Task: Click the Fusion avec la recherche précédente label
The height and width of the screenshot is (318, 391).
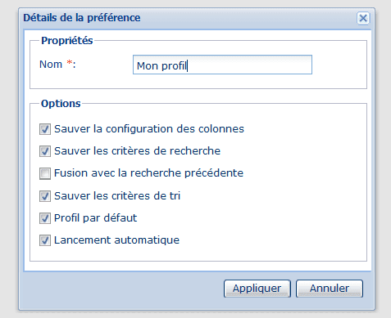Action: [x=148, y=173]
